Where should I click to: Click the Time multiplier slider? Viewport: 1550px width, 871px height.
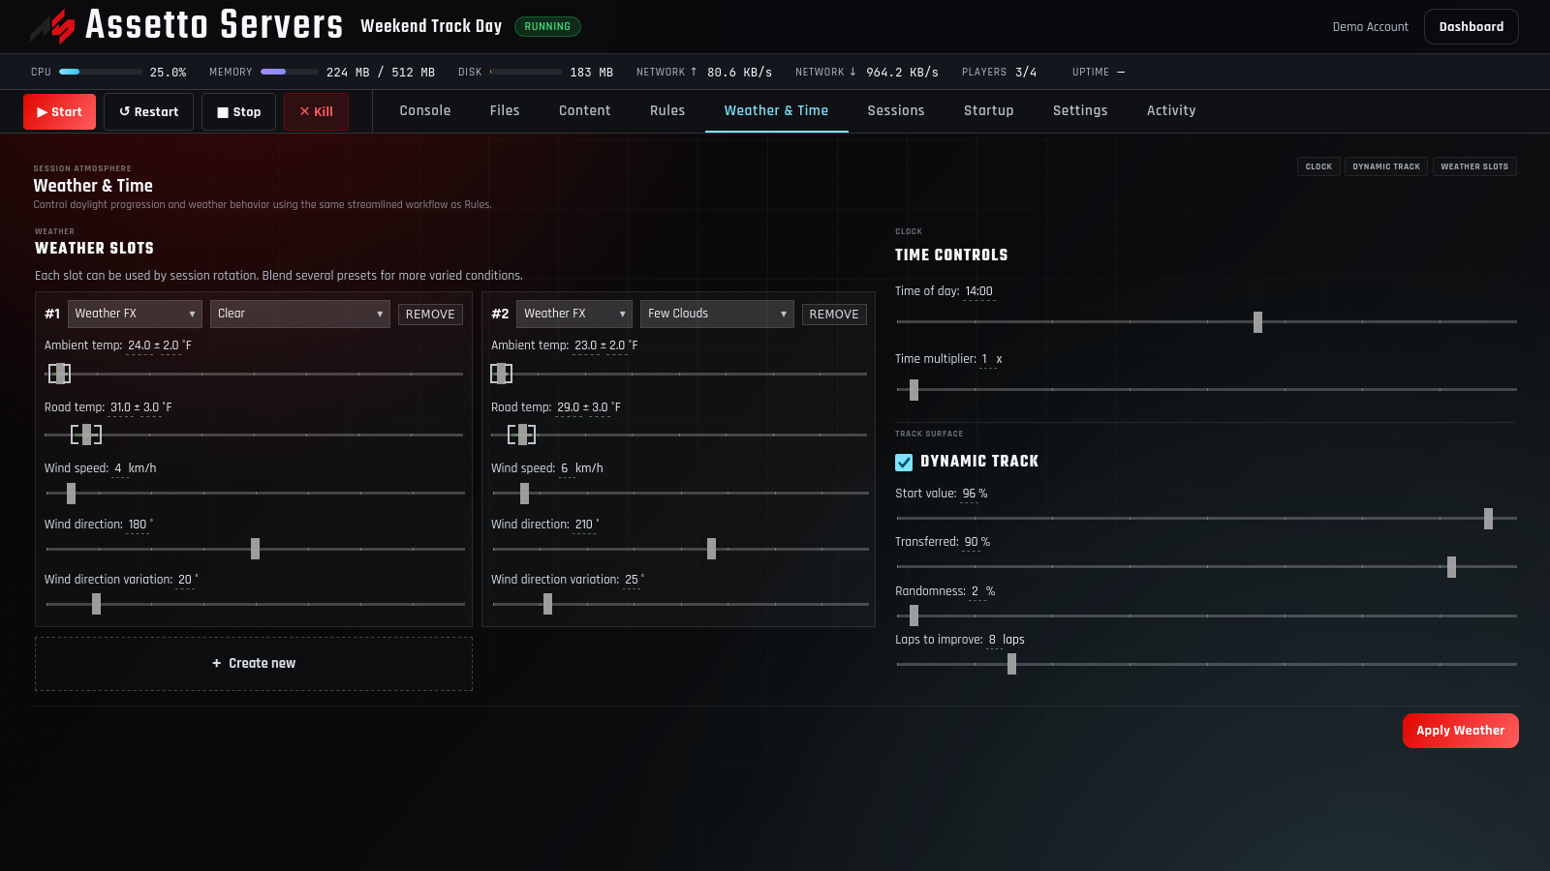[1206, 390]
